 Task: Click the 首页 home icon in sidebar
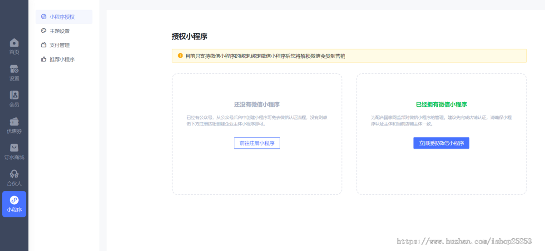pyautogui.click(x=14, y=43)
